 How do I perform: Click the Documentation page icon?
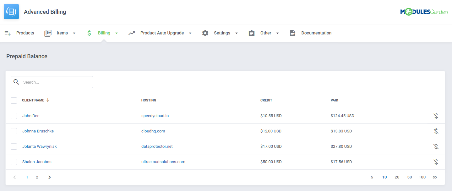pyautogui.click(x=292, y=33)
